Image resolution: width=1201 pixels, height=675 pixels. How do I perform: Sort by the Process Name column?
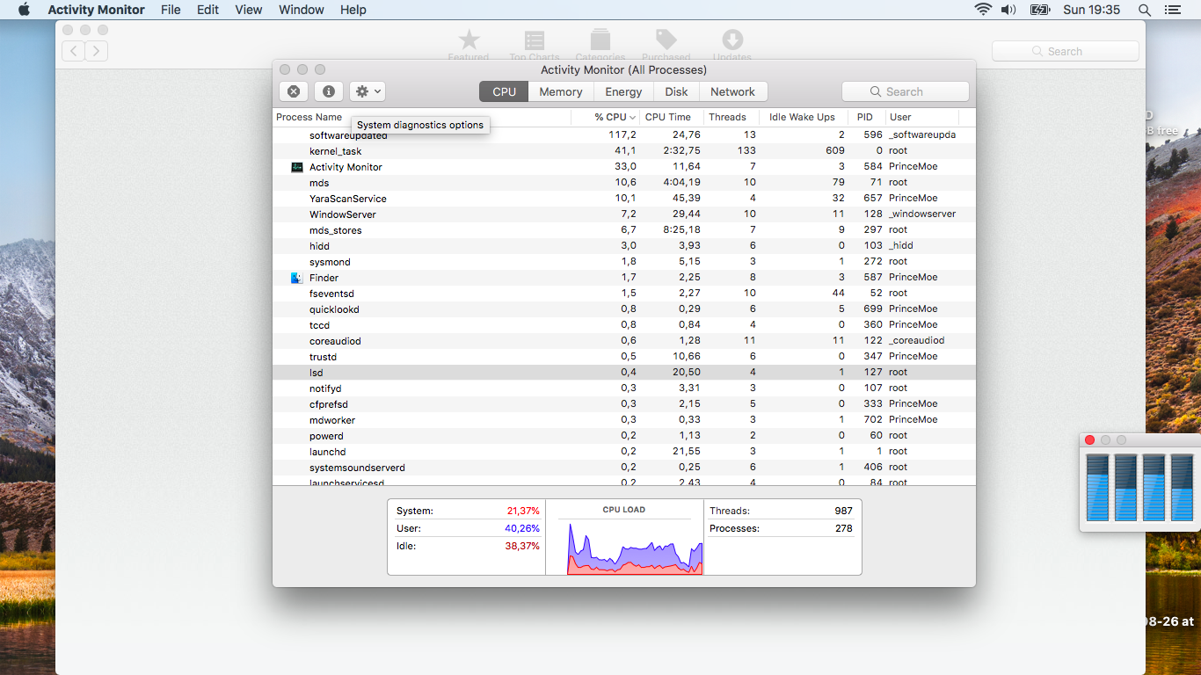(421, 117)
